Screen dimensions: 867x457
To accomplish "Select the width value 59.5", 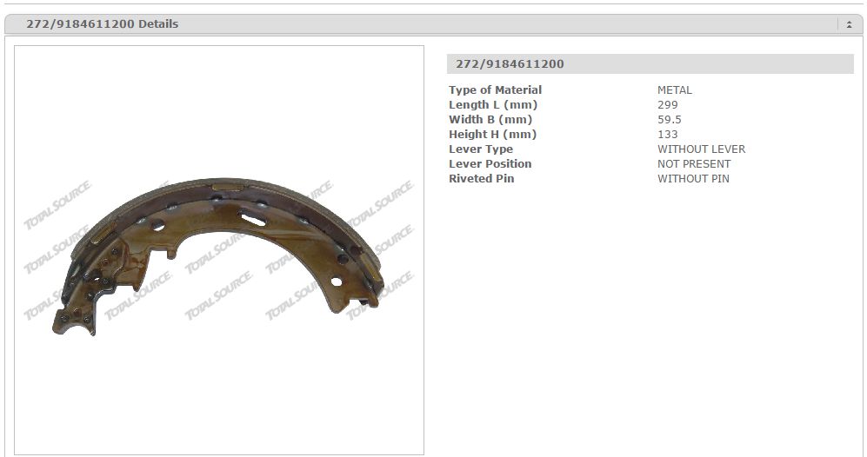I will 670,119.
